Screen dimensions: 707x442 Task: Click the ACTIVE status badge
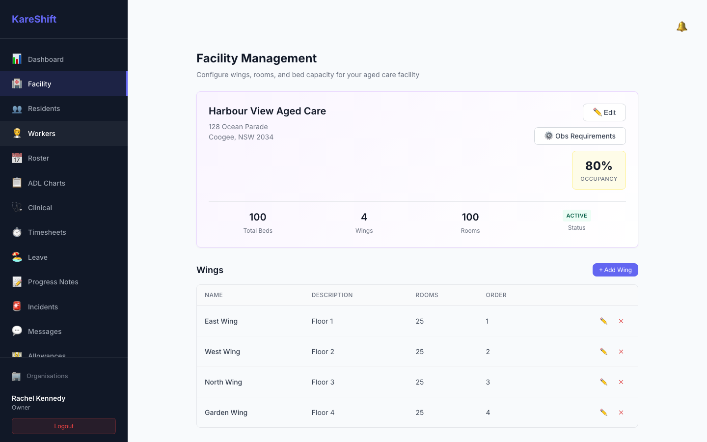pyautogui.click(x=576, y=216)
